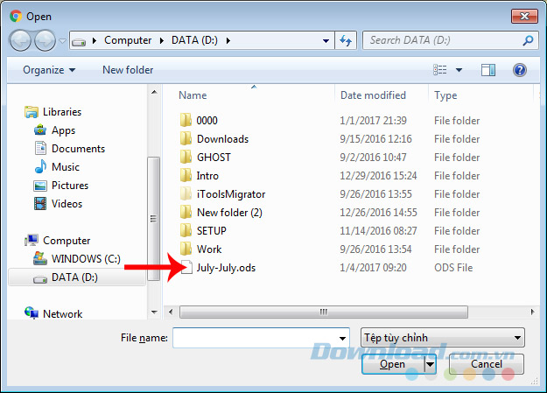
Task: Click navigation pane scroll up arrow
Action: pos(154,92)
